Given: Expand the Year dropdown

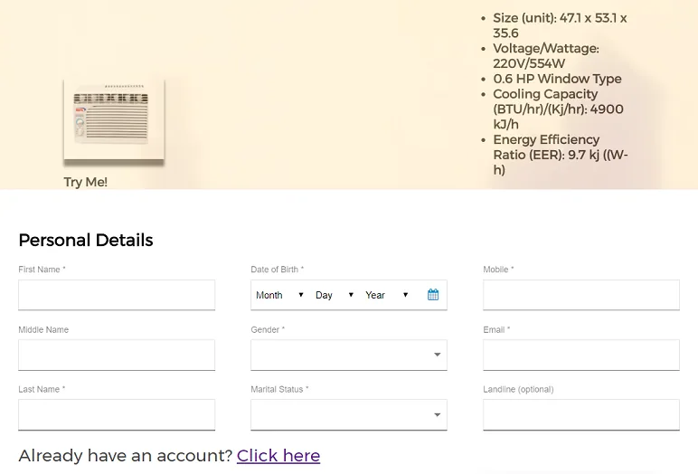Looking at the screenshot, I should (387, 295).
